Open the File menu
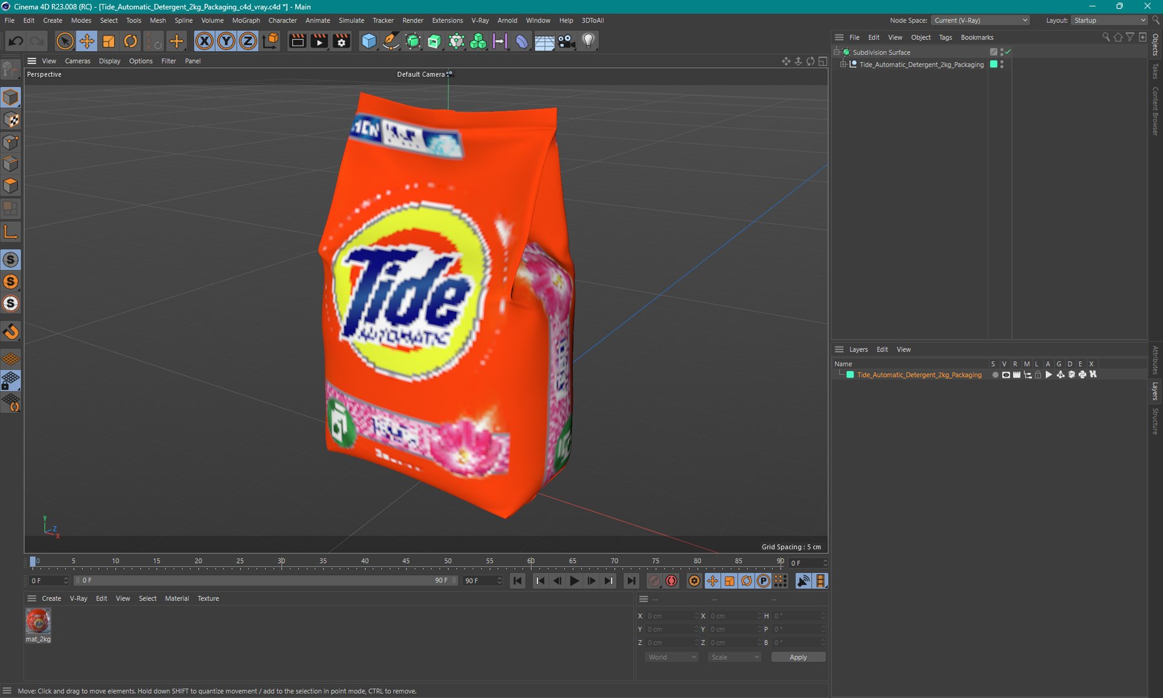 [10, 20]
